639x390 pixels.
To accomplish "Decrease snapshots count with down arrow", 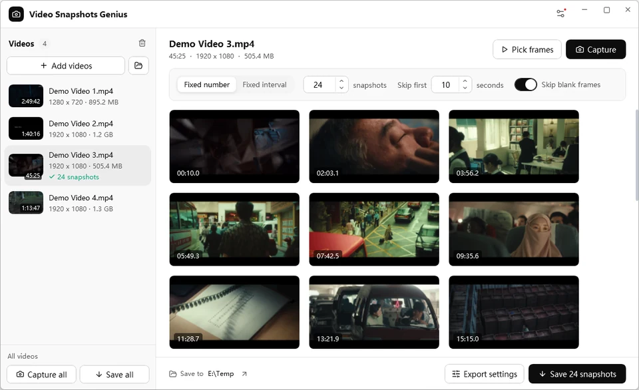I will pyautogui.click(x=341, y=88).
